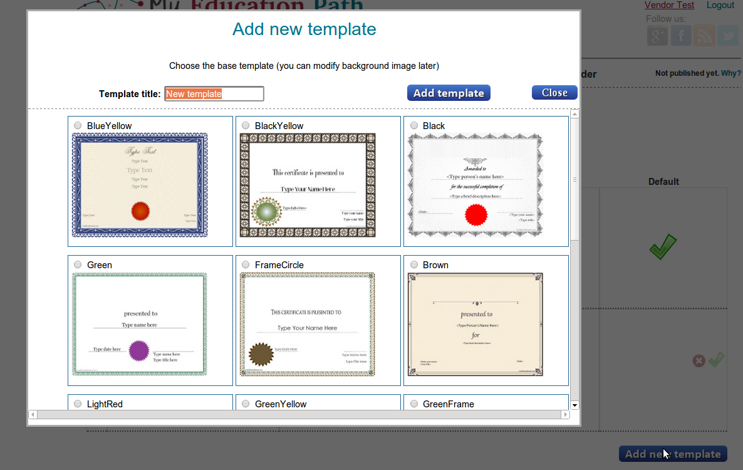Click the red delete circle icon
Screen dimensions: 743x470
click(x=699, y=361)
